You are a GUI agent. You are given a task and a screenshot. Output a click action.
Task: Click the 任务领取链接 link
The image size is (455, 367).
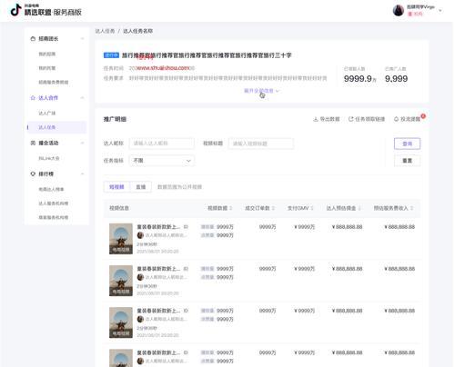click(x=367, y=119)
